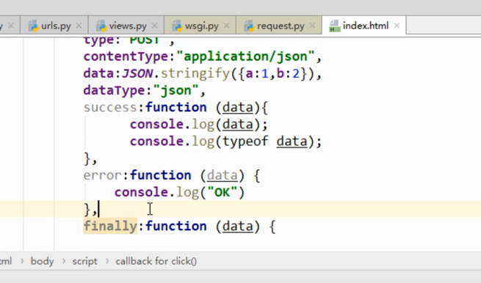The width and height of the screenshot is (481, 283).
Task: Switch to the views.py tab
Action: pyautogui.click(x=127, y=26)
